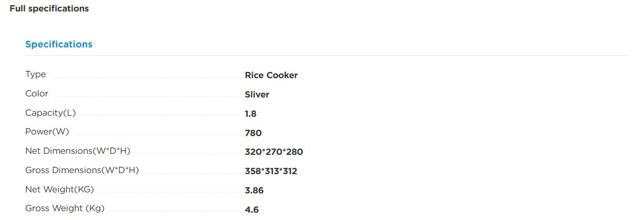This screenshot has width=638, height=220.
Task: Click the Power(W) label
Action: [47, 132]
